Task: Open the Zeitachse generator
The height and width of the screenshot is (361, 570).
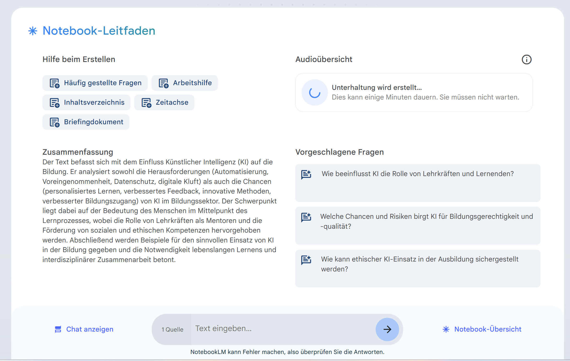Action: coord(165,103)
